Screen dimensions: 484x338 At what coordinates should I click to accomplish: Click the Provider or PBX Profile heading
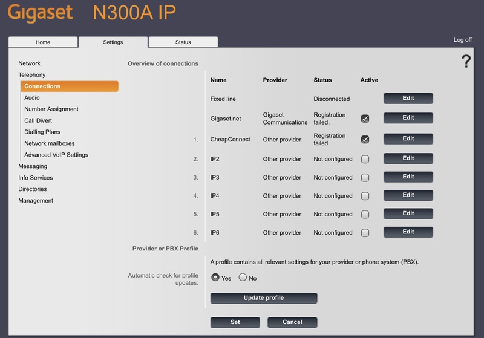(165, 249)
